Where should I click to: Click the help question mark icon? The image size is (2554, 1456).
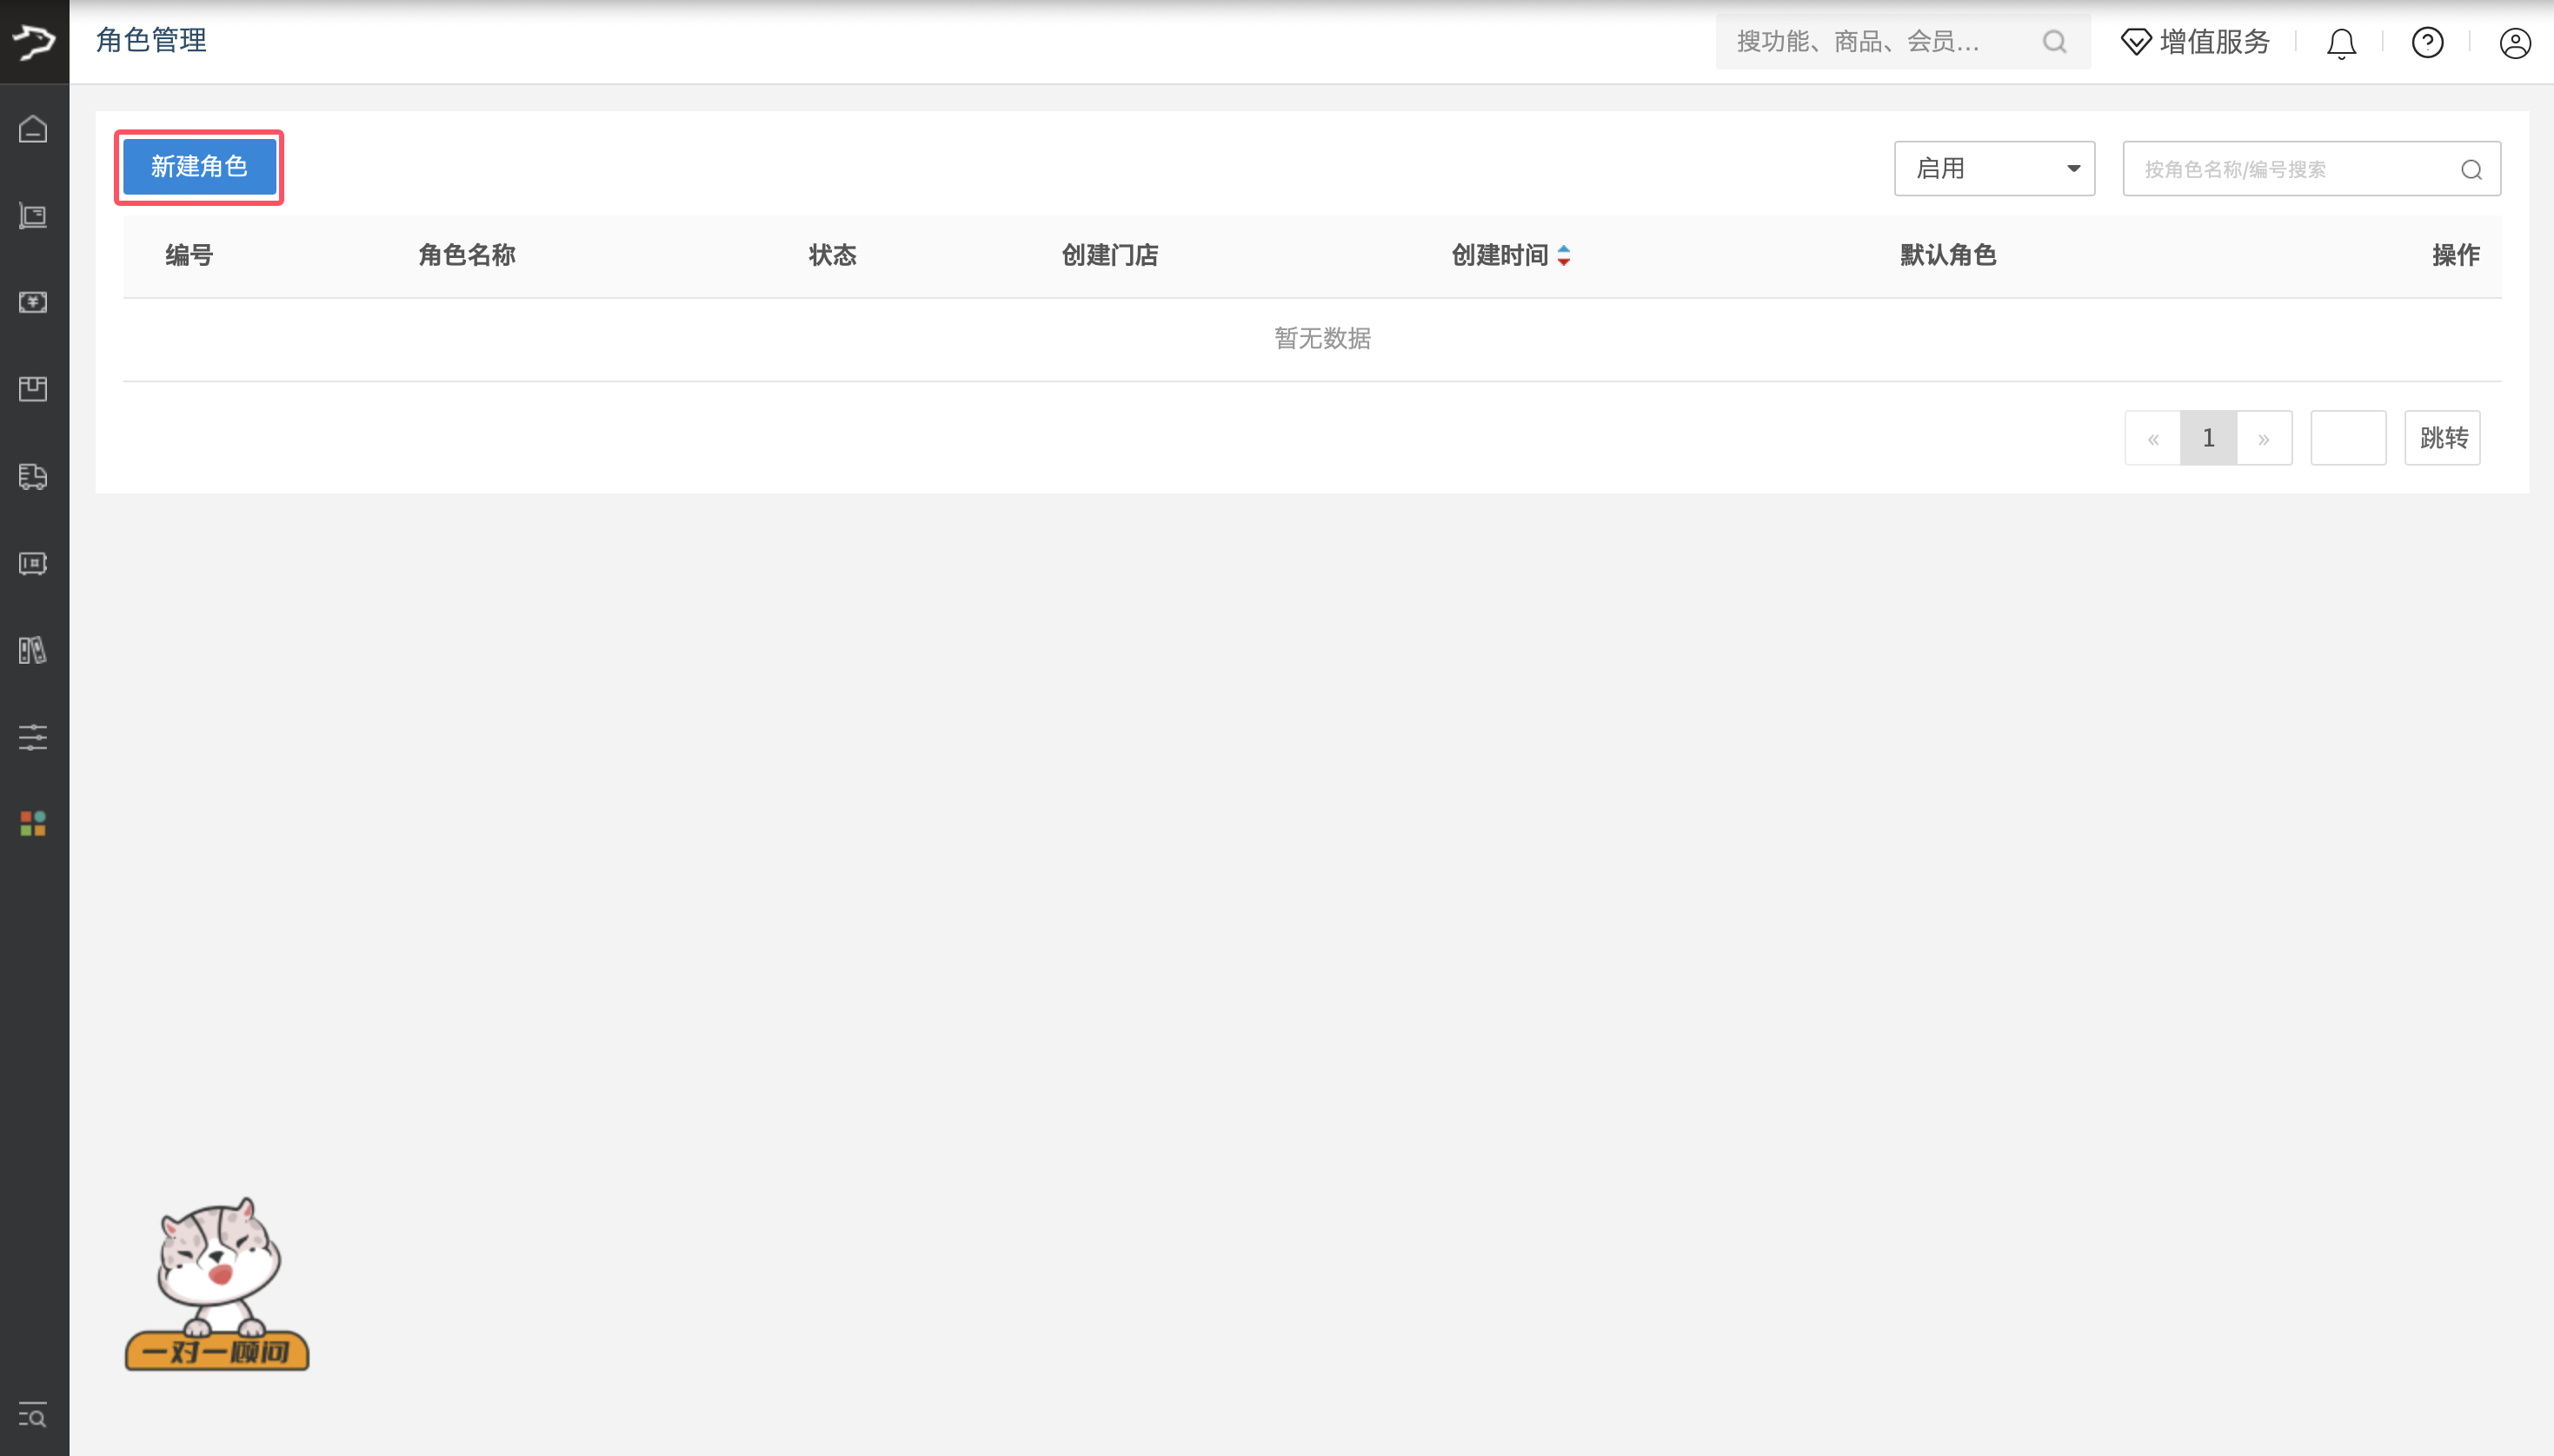point(2428,43)
